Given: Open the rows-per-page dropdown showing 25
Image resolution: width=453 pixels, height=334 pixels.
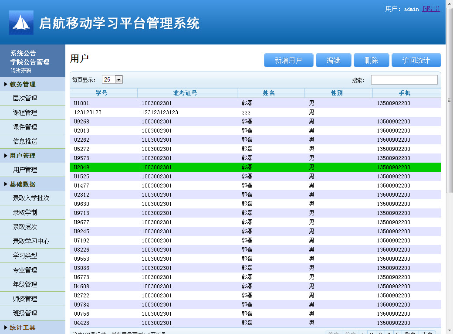Looking at the screenshot, I should coord(112,79).
